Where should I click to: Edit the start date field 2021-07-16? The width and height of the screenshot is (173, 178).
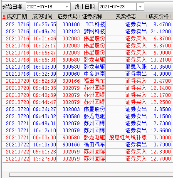coord(44,7)
